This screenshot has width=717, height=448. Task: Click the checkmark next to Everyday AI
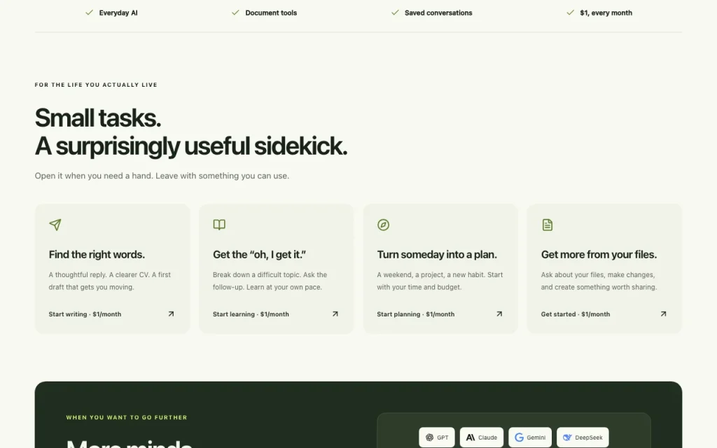89,13
